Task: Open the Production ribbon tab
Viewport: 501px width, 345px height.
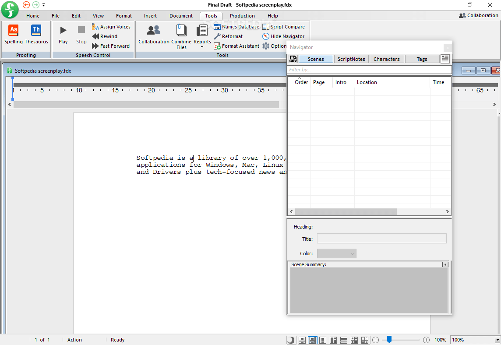Action: point(242,16)
